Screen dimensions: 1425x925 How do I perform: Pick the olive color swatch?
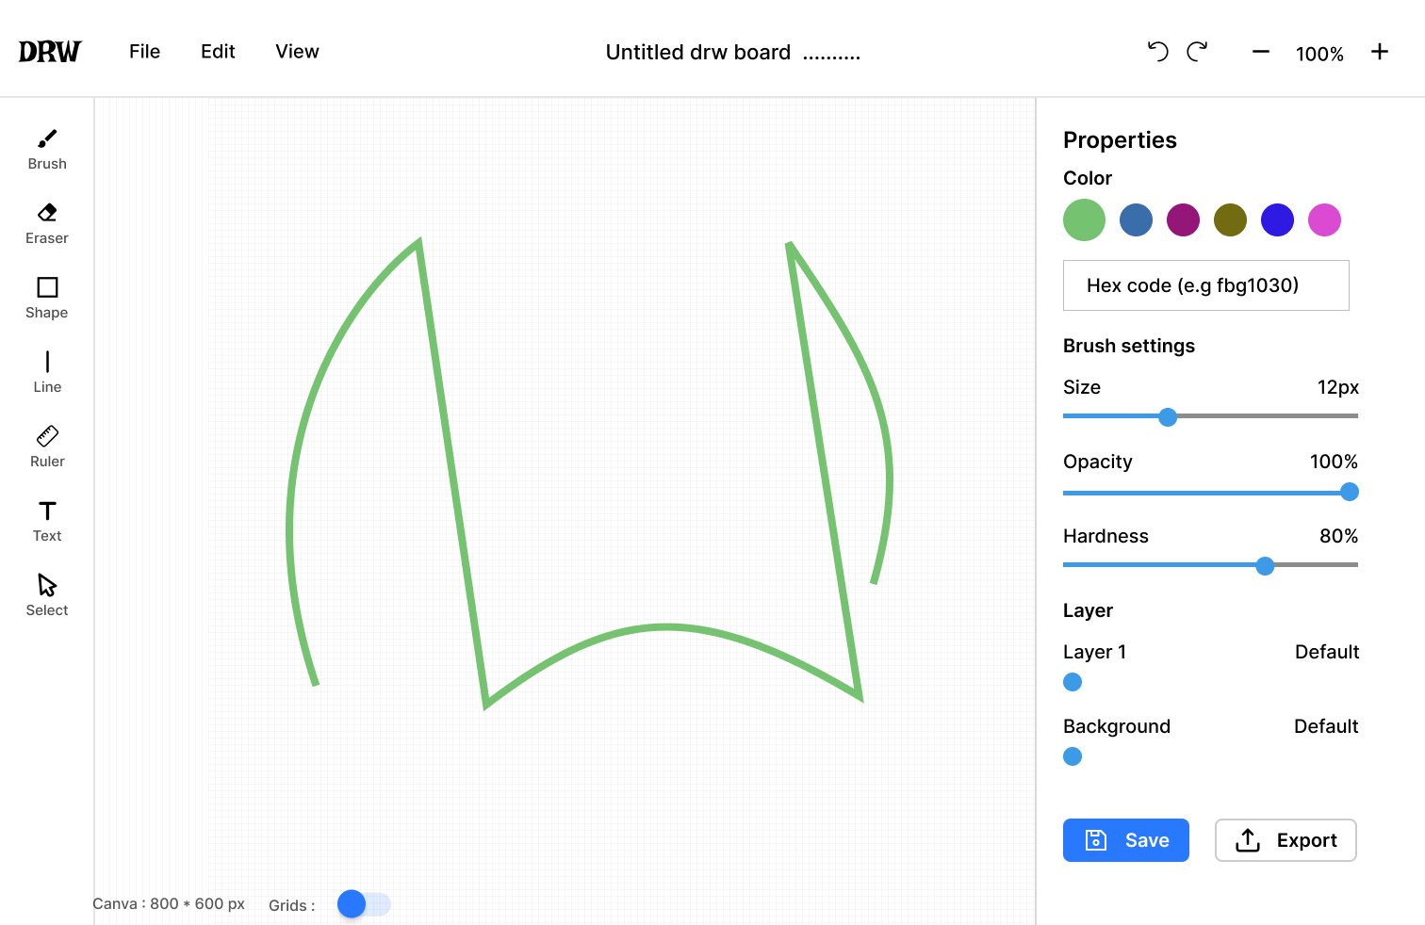[1230, 220]
